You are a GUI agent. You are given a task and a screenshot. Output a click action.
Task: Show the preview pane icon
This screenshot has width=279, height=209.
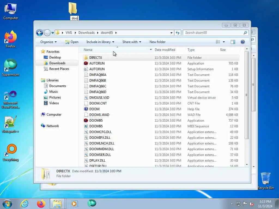tap(233, 42)
